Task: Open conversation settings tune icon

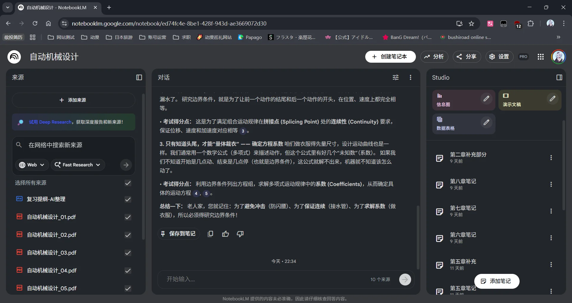Action: coord(395,78)
